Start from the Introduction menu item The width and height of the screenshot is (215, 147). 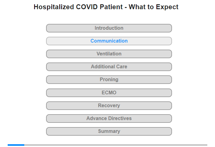(109, 28)
